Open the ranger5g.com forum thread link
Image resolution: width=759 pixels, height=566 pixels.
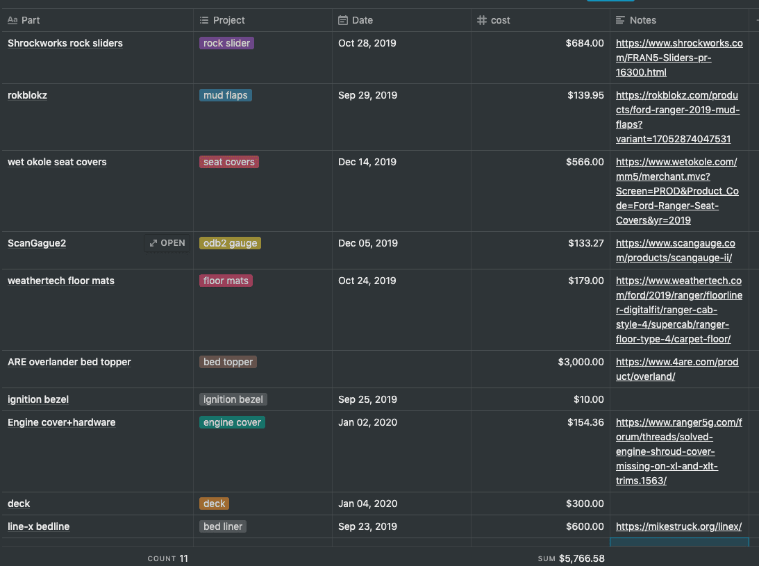coord(679,451)
